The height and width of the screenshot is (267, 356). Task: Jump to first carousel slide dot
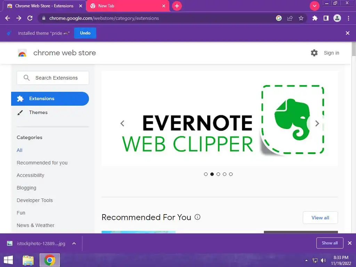pyautogui.click(x=206, y=174)
